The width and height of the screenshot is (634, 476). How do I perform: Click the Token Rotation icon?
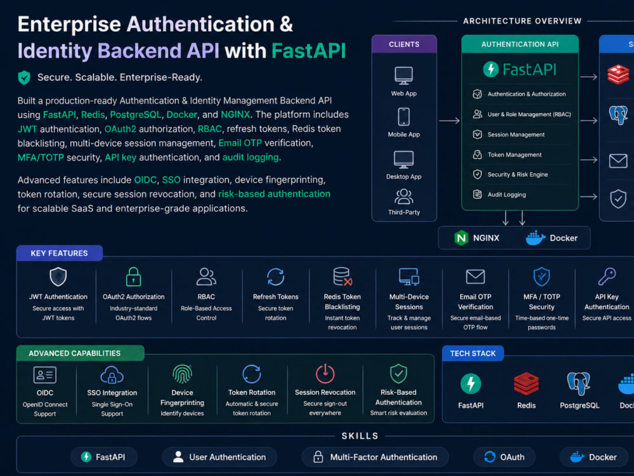point(252,374)
